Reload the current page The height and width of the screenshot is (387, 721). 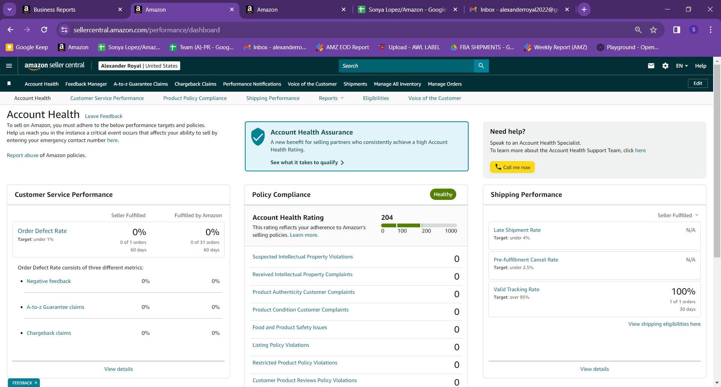coord(44,30)
